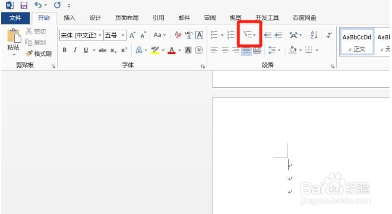This screenshot has height=214, width=392.
Task: Apply red font color
Action: (x=172, y=51)
